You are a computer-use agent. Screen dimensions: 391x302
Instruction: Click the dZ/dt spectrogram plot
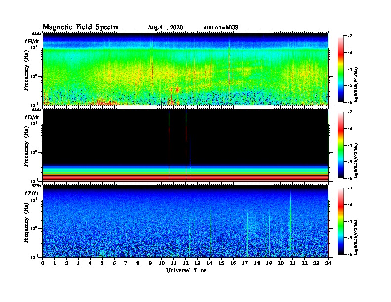pos(186,221)
